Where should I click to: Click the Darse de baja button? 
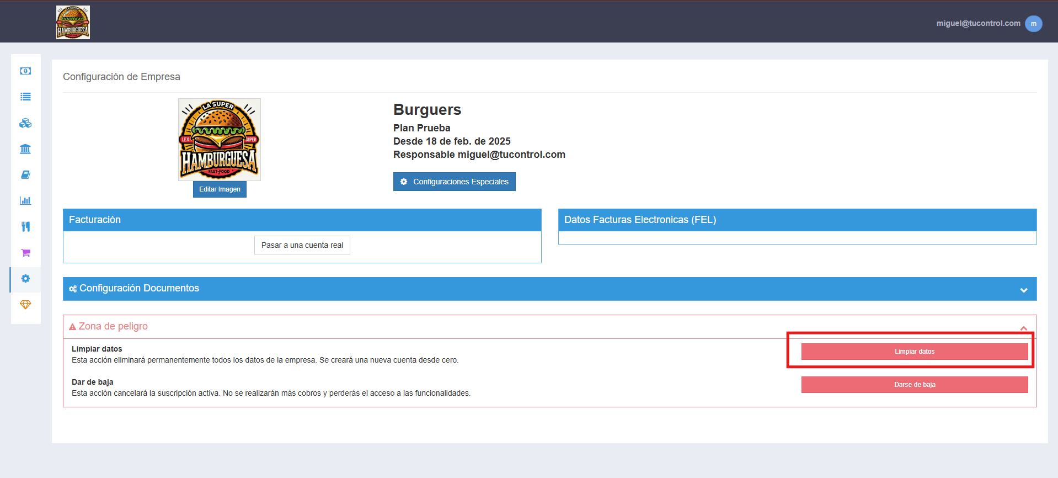pyautogui.click(x=915, y=385)
